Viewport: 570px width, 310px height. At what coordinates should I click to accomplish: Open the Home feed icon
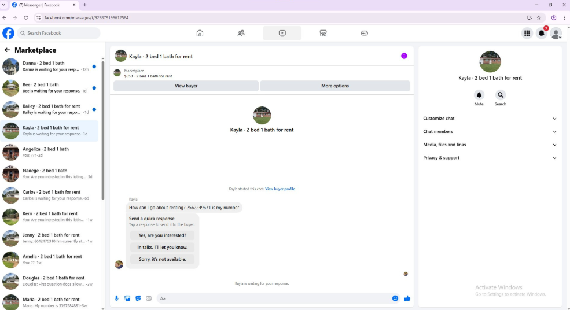(200, 33)
